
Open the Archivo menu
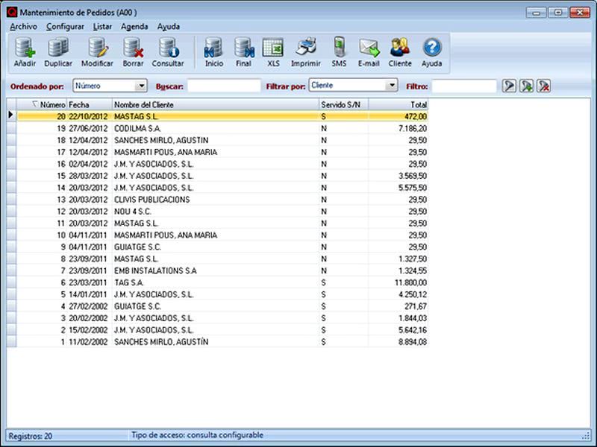tap(24, 27)
